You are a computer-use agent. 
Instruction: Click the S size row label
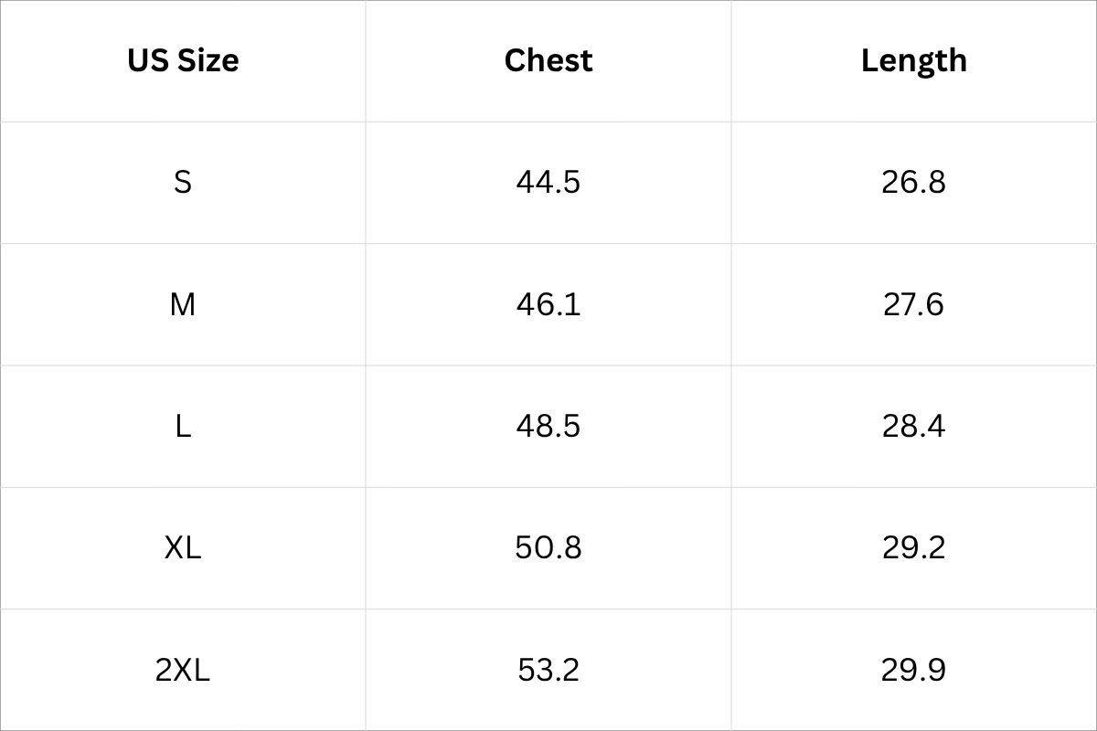coord(183,182)
